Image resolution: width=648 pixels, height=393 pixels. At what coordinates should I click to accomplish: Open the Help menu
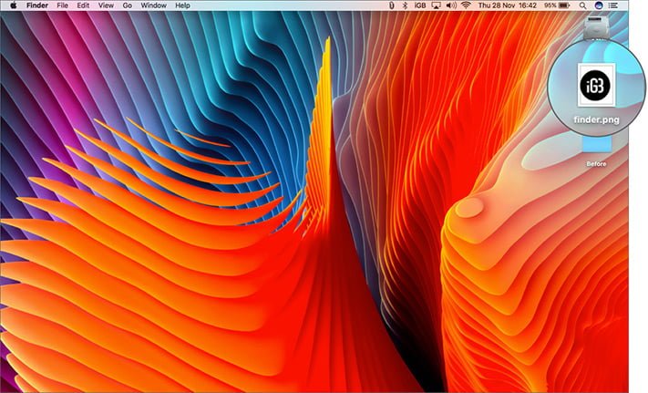click(x=182, y=5)
